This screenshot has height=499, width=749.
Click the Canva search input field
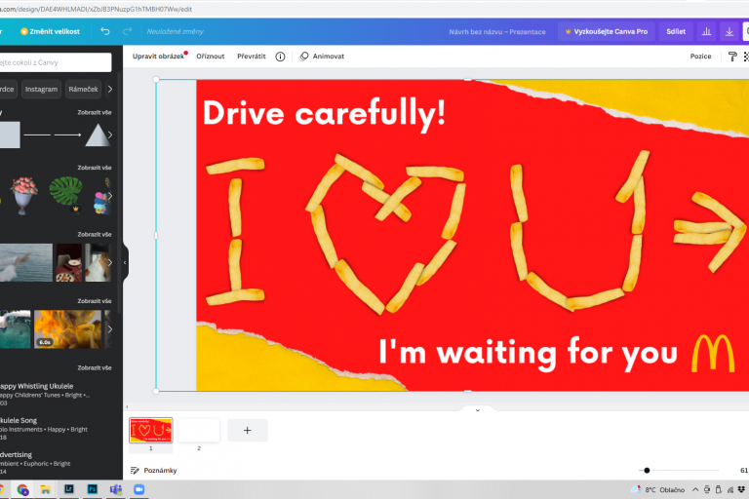click(55, 62)
